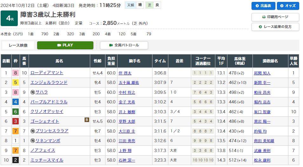Open horse ミッチースマイル details

tap(47, 160)
